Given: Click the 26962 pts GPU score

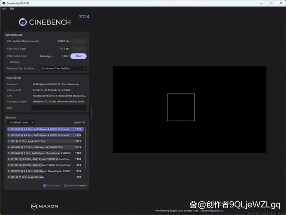Looking at the screenshot, I should (63, 41).
